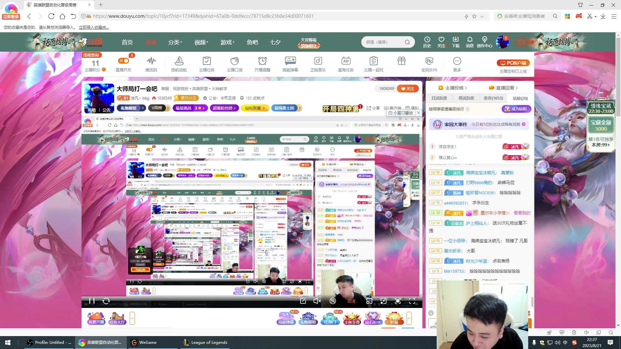The image size is (621, 349).
Task: Expand 更多 more options icon
Action: coord(457,64)
